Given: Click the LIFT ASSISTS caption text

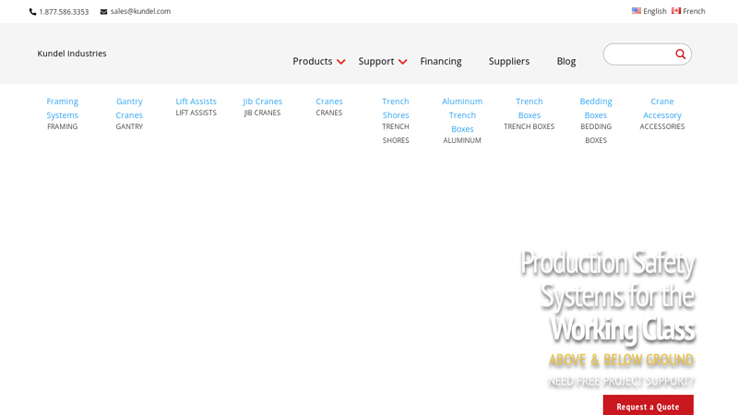Looking at the screenshot, I should pos(196,113).
